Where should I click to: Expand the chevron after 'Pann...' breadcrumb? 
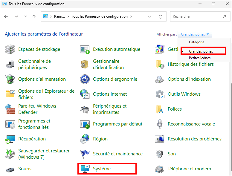[x=68, y=16]
